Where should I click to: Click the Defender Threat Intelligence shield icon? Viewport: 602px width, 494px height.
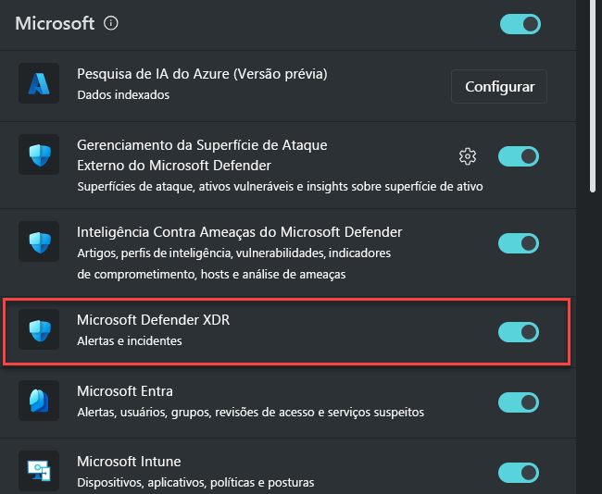[39, 241]
